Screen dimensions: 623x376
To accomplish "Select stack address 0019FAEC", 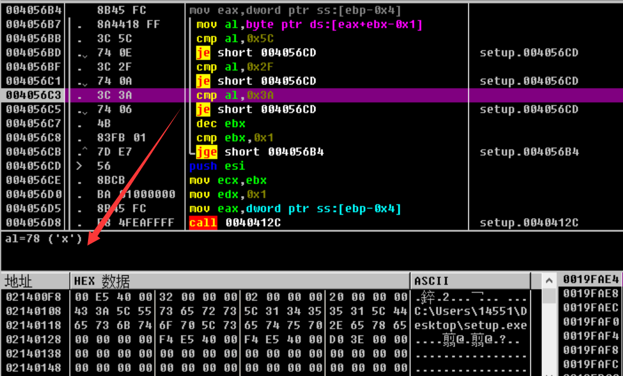I will (591, 308).
